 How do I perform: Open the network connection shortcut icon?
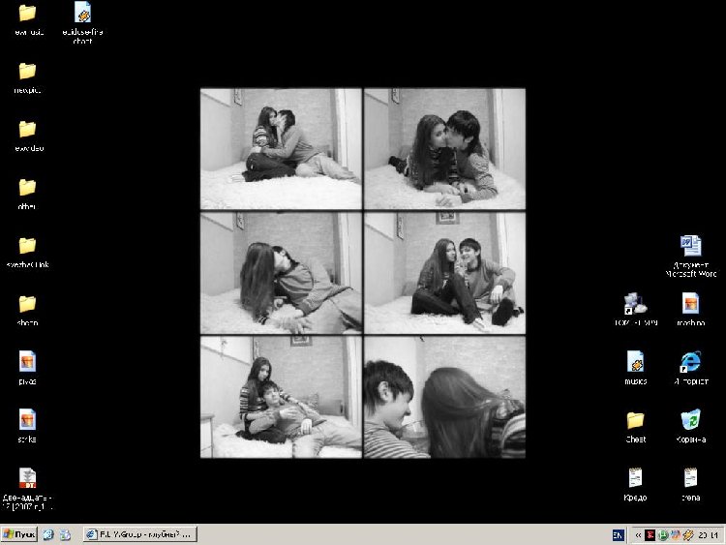tap(635, 304)
